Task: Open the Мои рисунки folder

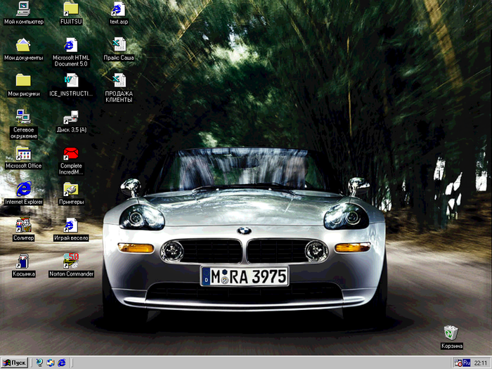Action: click(23, 81)
